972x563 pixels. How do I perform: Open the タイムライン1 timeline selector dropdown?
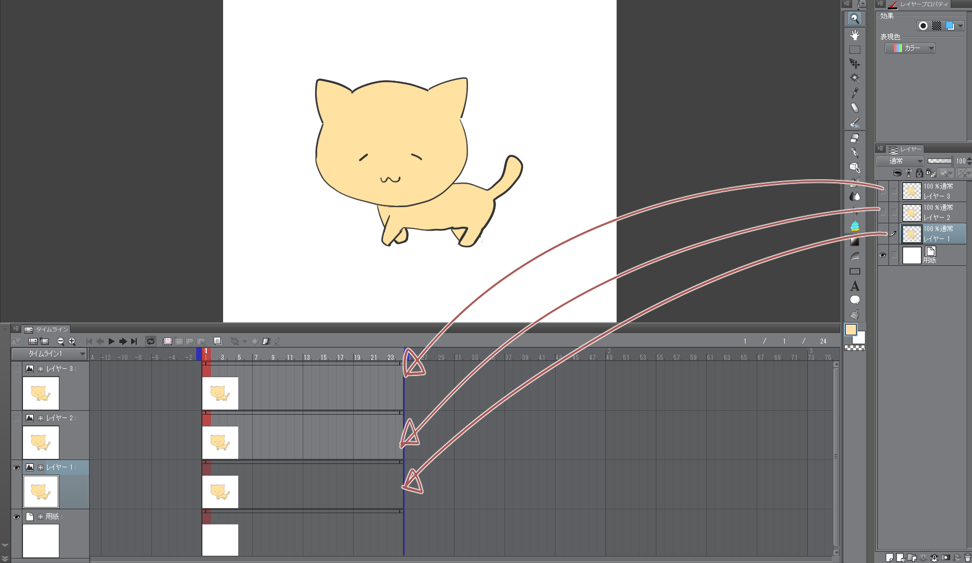point(49,354)
